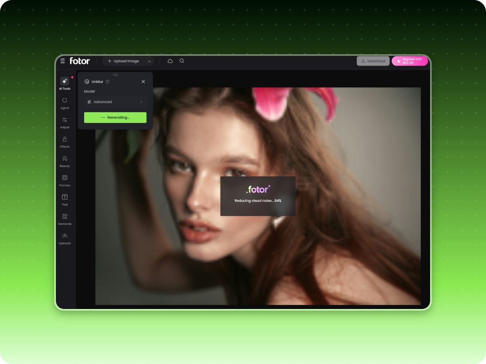Viewport: 486px width, 364px height.
Task: Close the Unblur panel
Action: click(143, 82)
